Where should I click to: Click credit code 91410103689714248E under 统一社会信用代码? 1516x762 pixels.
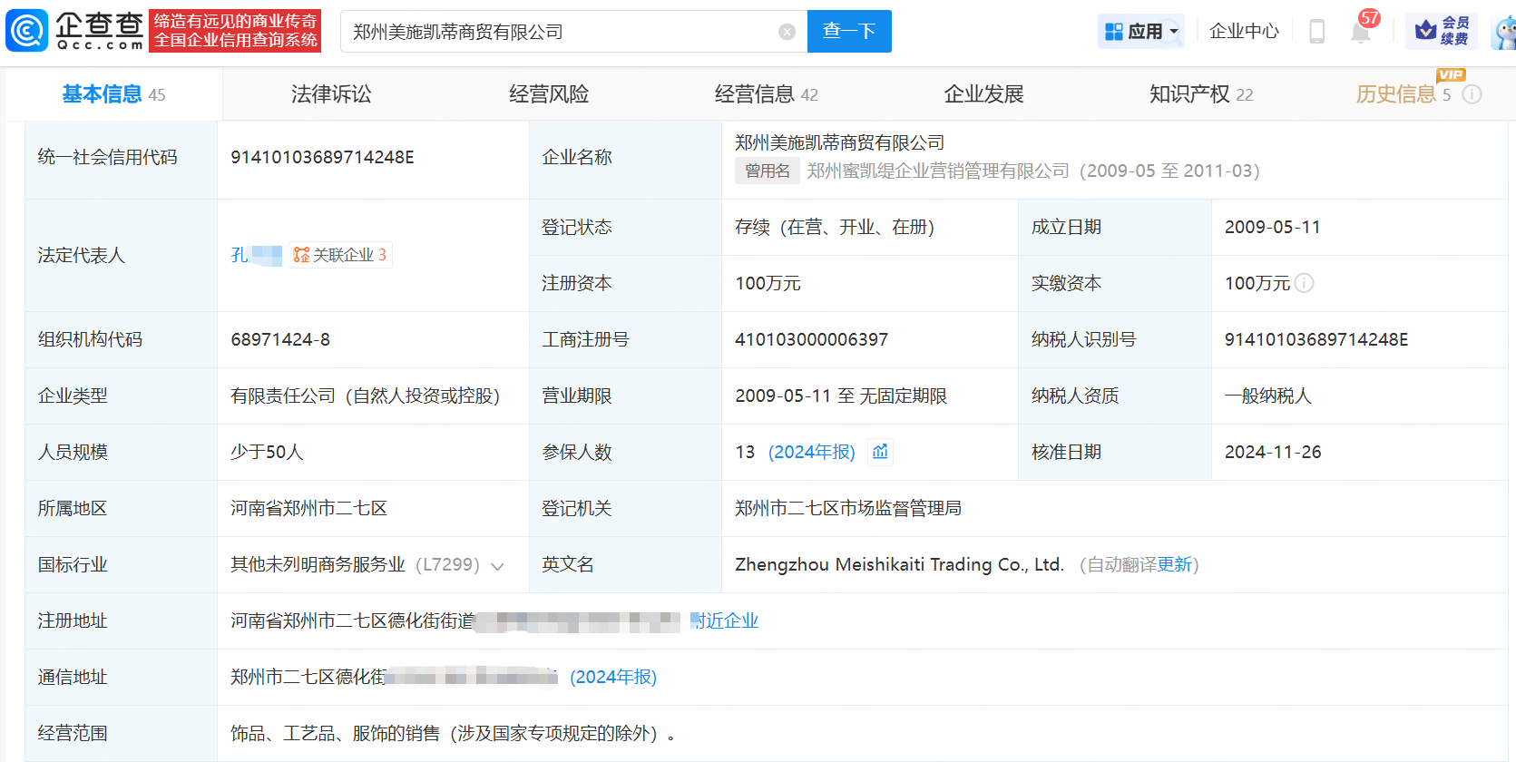322,157
